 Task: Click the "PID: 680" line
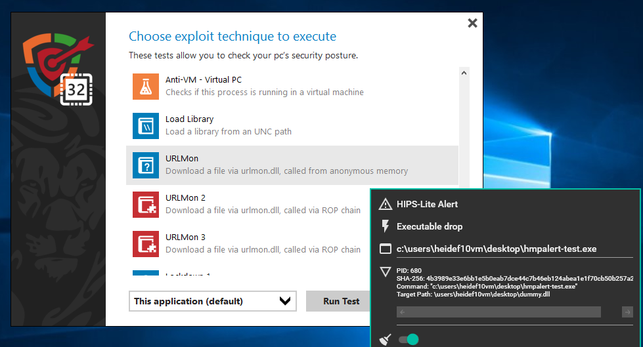click(409, 270)
